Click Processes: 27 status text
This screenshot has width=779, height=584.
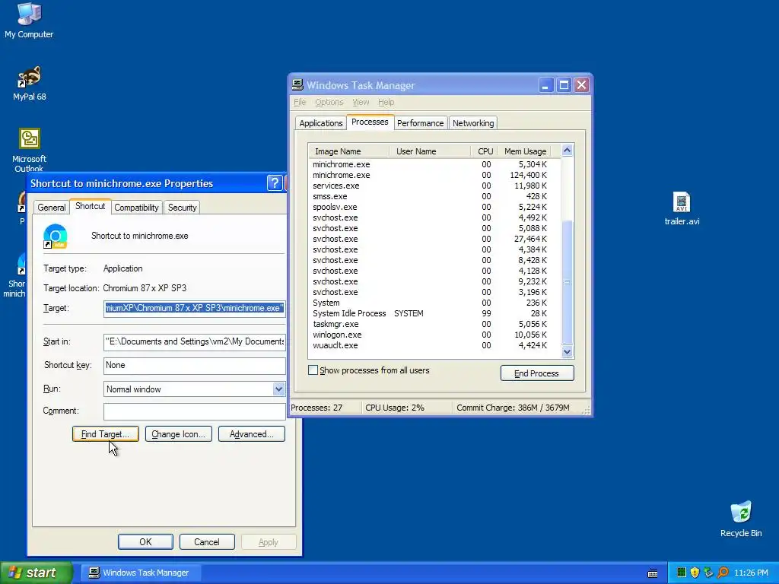[316, 408]
